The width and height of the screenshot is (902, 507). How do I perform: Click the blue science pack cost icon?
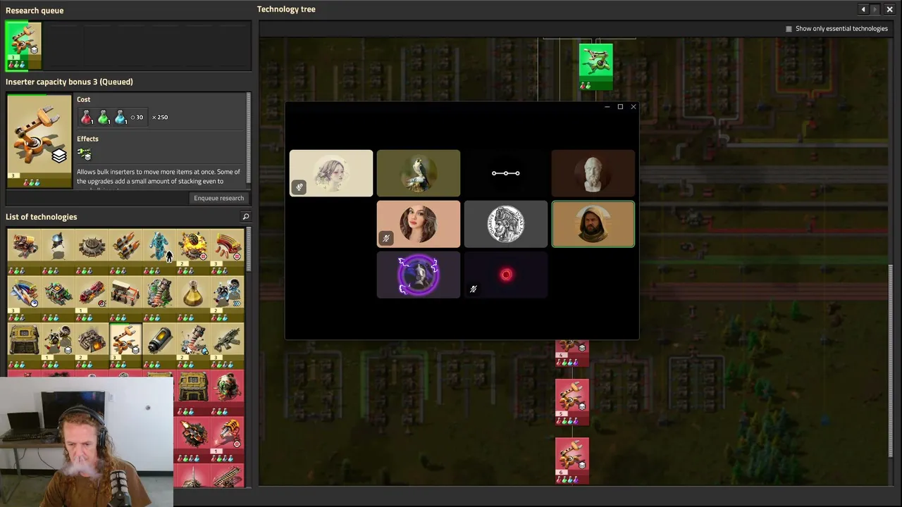tap(121, 118)
